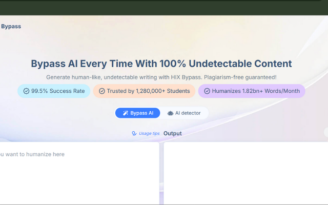Screen dimensions: 328x205
Task: Click the Humanizes 1.82bn+ Words/Month badge
Action: 252,91
